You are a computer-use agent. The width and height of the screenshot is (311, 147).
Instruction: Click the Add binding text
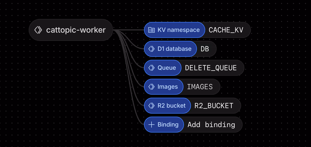[x=211, y=125]
